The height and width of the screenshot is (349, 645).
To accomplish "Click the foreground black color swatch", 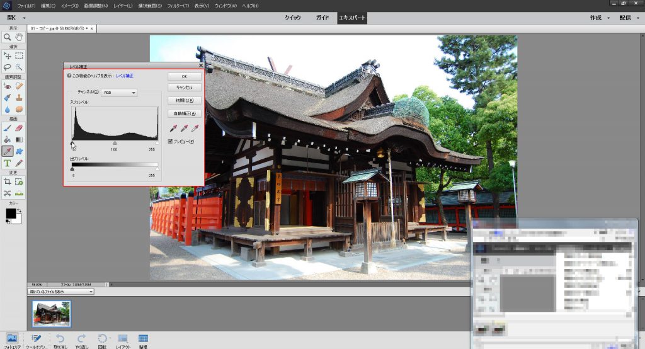I will [x=11, y=214].
